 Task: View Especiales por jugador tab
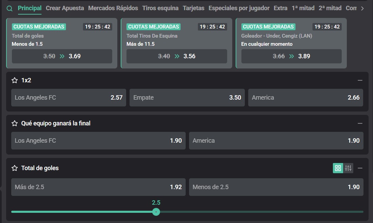point(239,8)
